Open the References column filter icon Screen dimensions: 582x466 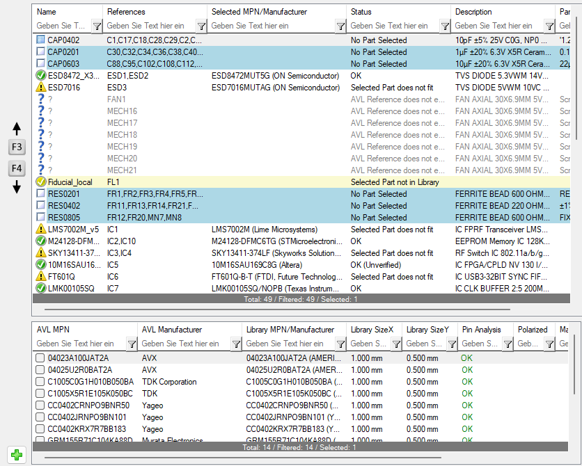[201, 26]
